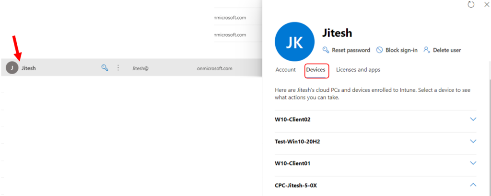Click the Jitesh@ username cell
This screenshot has height=196, width=491.
tap(140, 68)
